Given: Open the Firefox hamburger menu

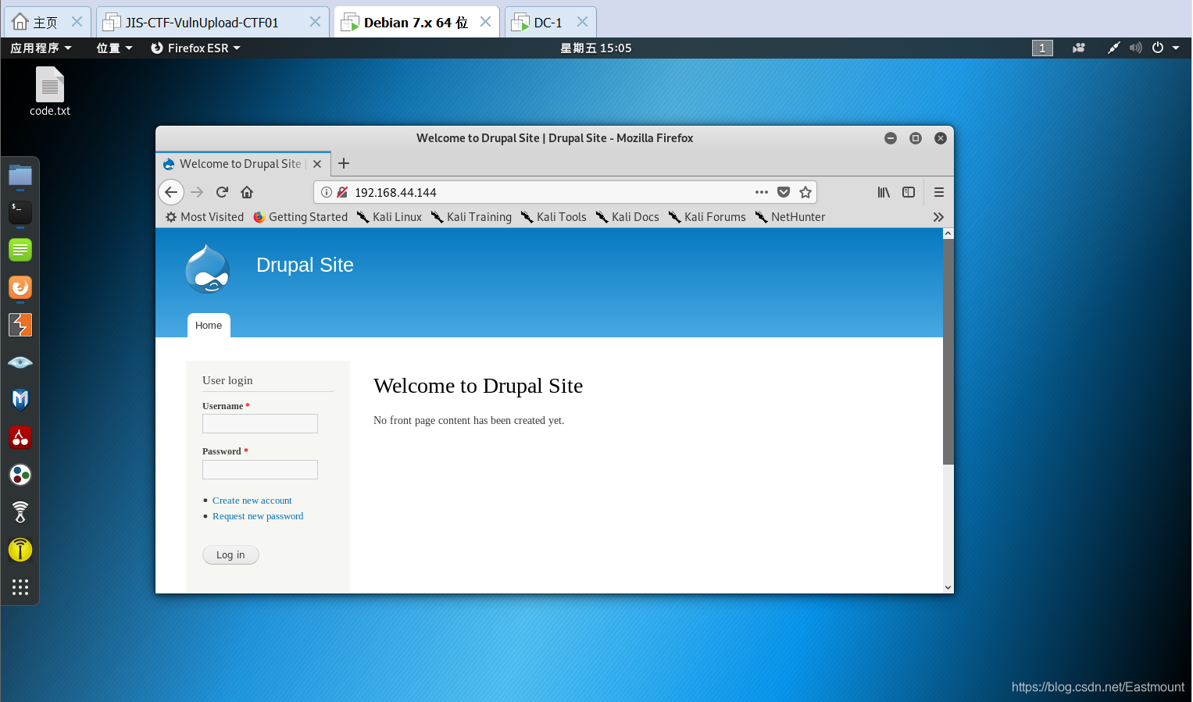Looking at the screenshot, I should click(x=939, y=192).
